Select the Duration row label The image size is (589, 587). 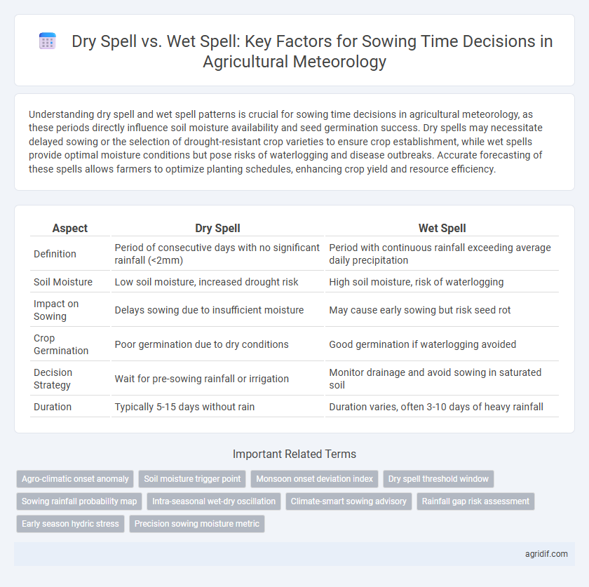point(53,407)
